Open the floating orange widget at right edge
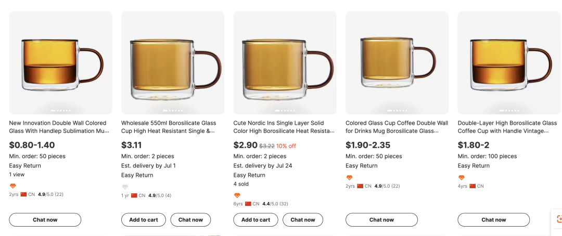This screenshot has height=236, width=562. point(558,219)
